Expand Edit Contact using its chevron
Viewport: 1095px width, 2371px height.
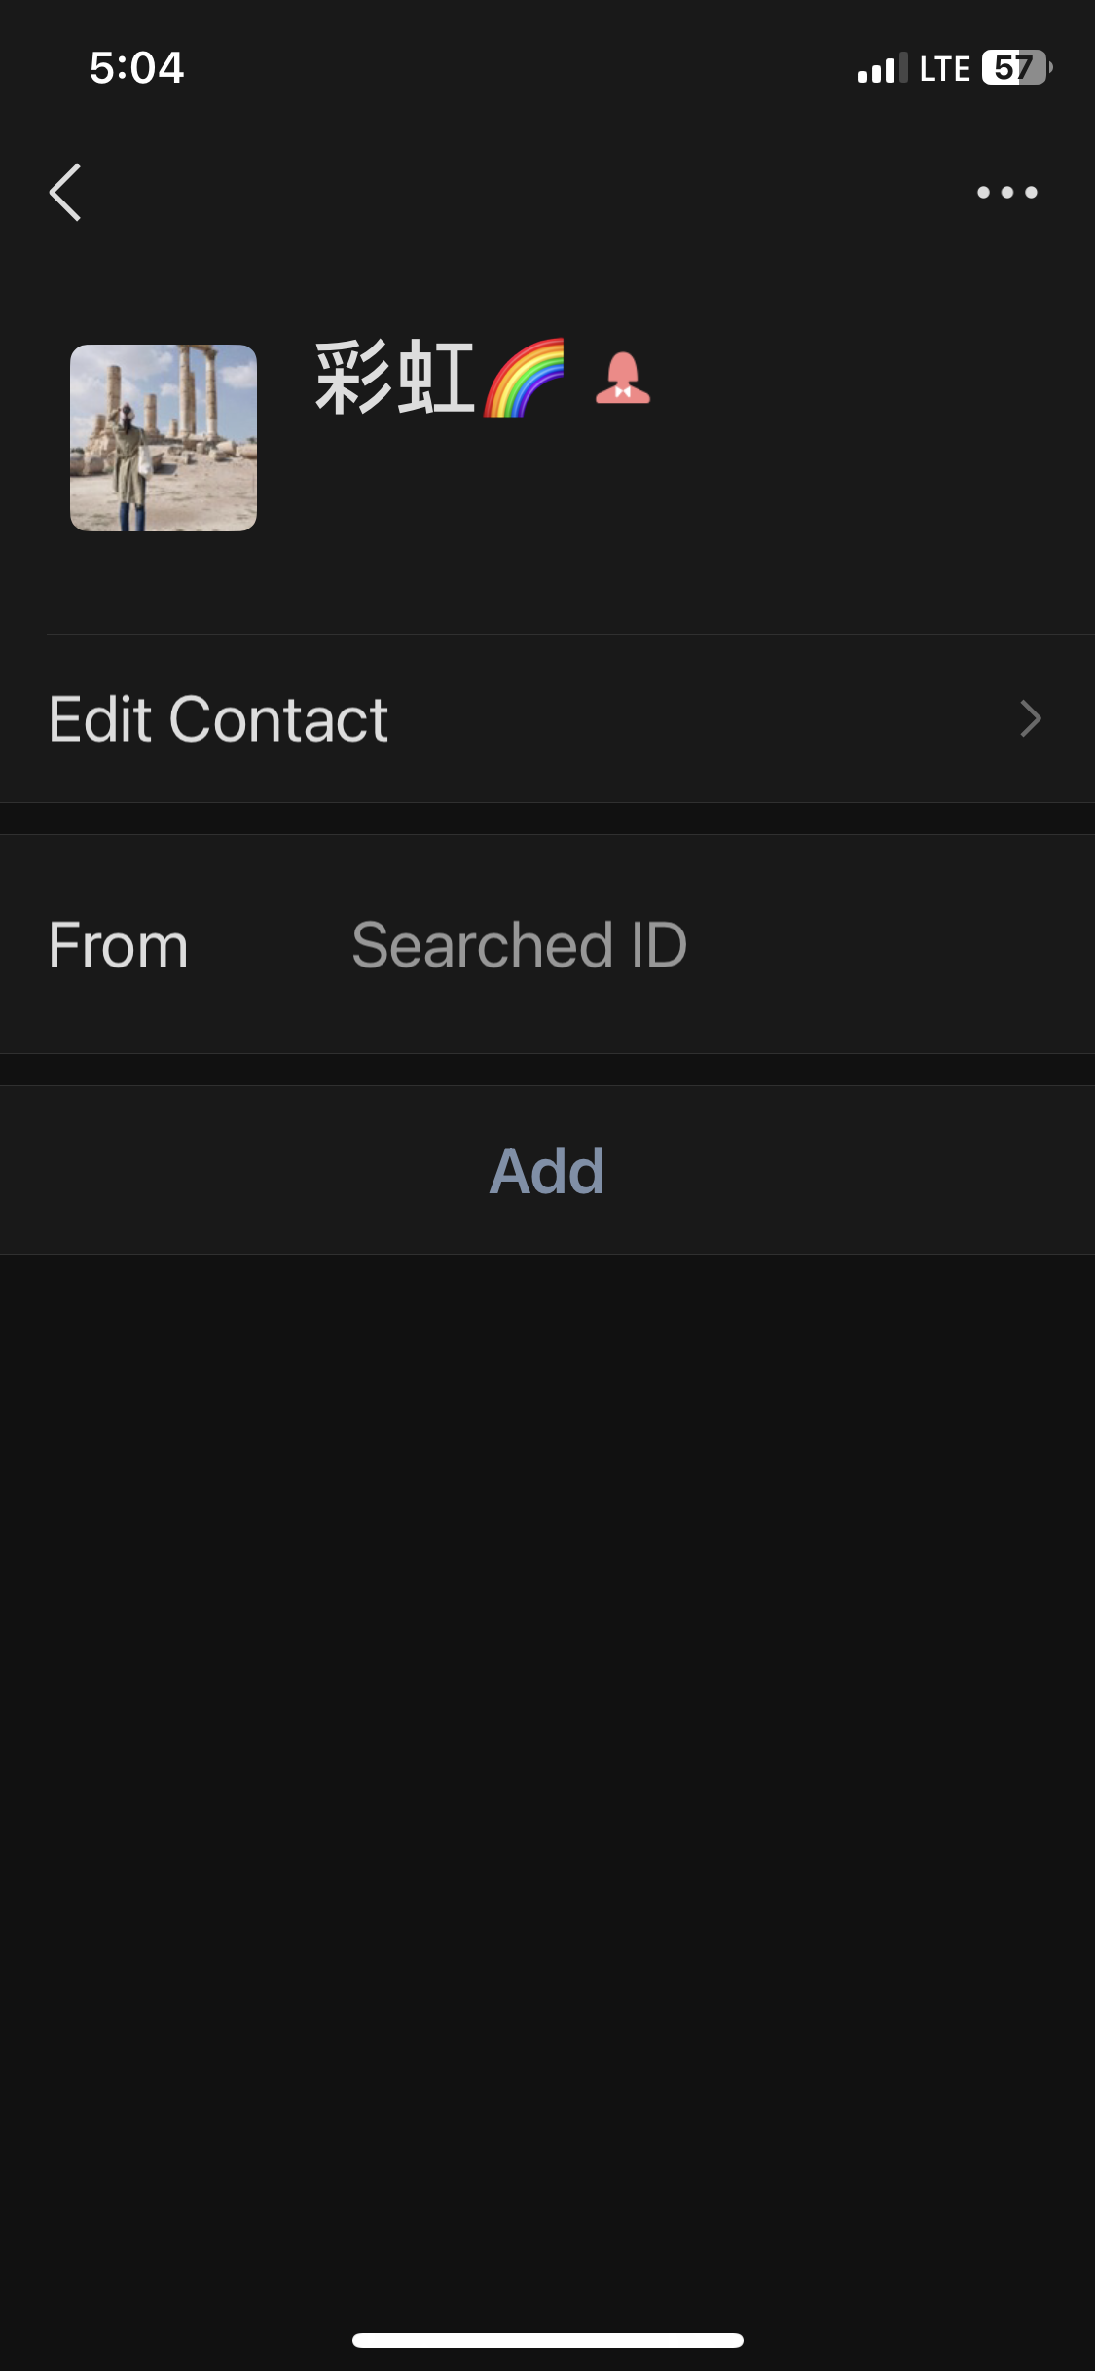pyautogui.click(x=1030, y=719)
